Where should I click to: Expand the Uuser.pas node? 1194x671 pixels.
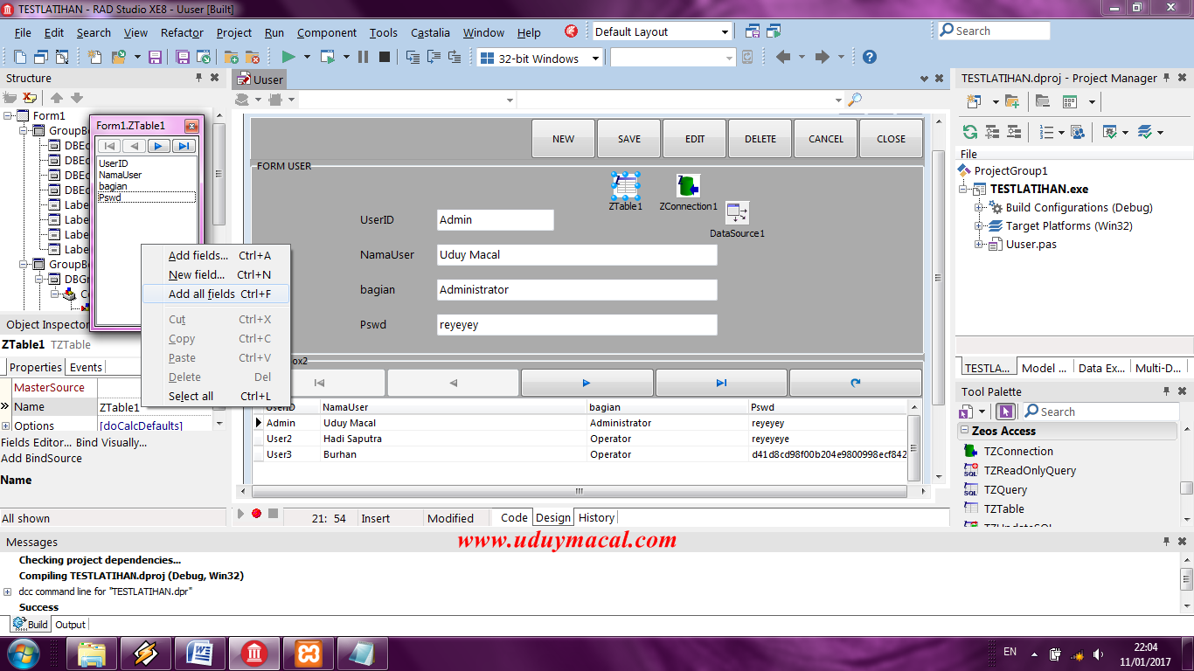click(980, 245)
